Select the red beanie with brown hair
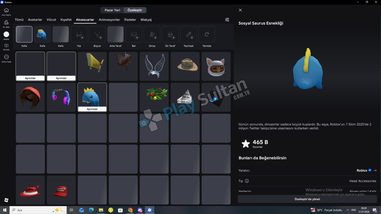This screenshot has height=214, width=381. [30, 97]
